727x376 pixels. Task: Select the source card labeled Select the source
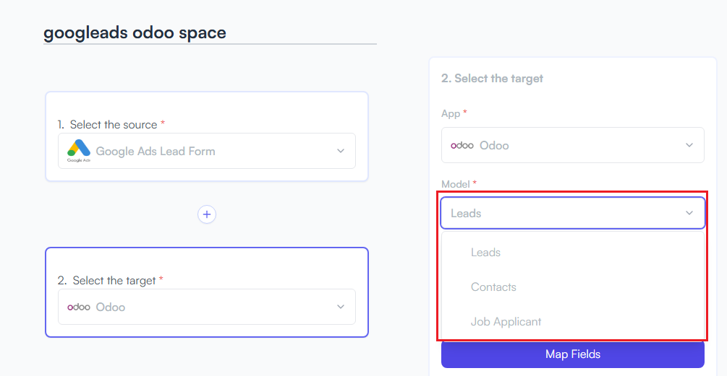click(207, 136)
